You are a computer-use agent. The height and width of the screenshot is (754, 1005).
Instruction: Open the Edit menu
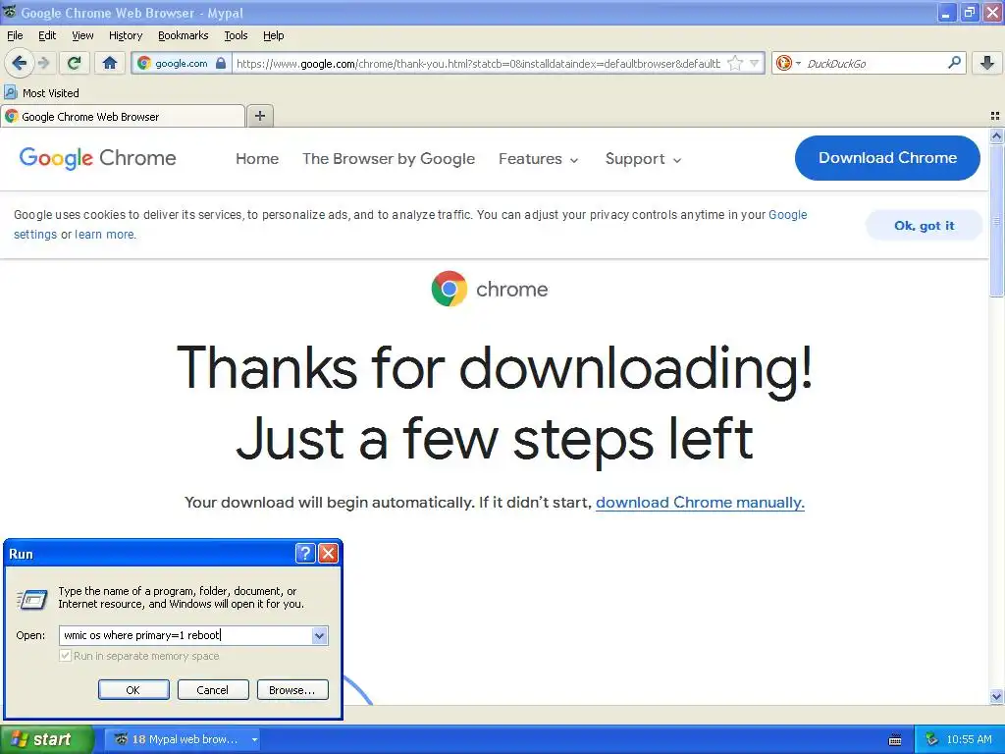click(47, 35)
